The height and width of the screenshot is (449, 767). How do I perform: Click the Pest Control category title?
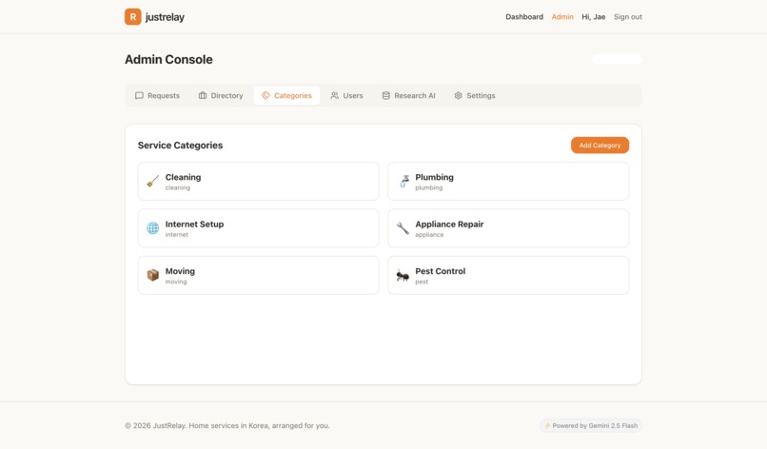coord(441,271)
